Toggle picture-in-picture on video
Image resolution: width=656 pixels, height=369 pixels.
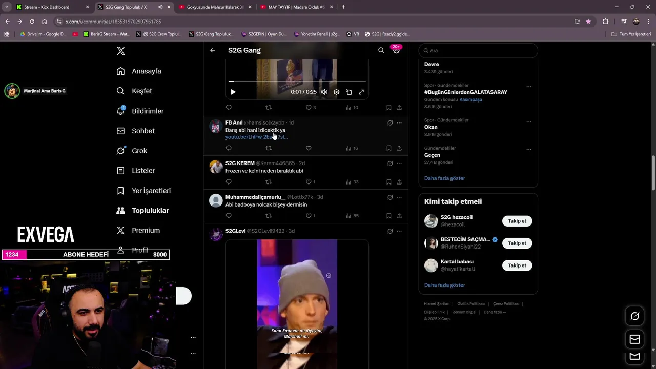click(349, 92)
